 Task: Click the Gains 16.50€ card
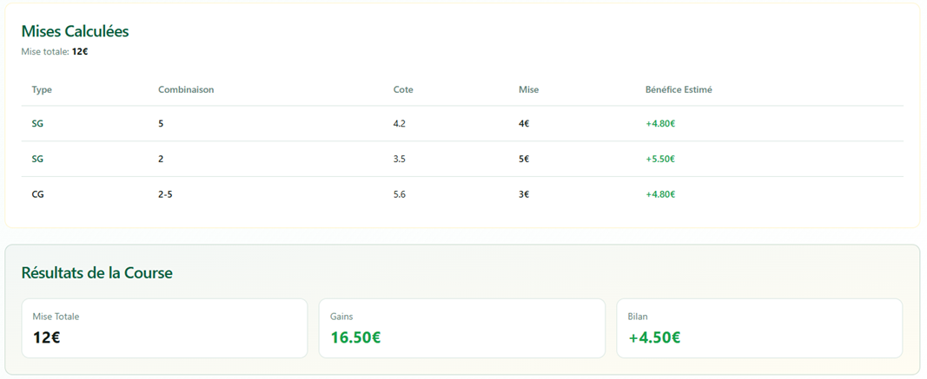[461, 329]
